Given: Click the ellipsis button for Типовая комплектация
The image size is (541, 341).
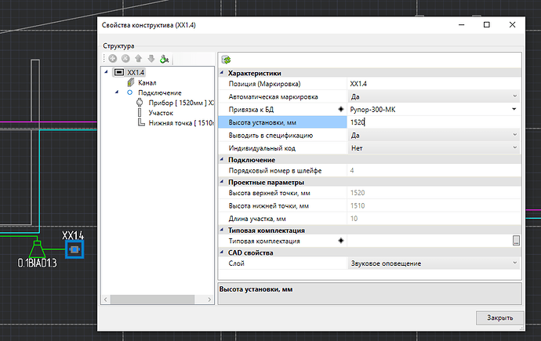Looking at the screenshot, I should [516, 241].
